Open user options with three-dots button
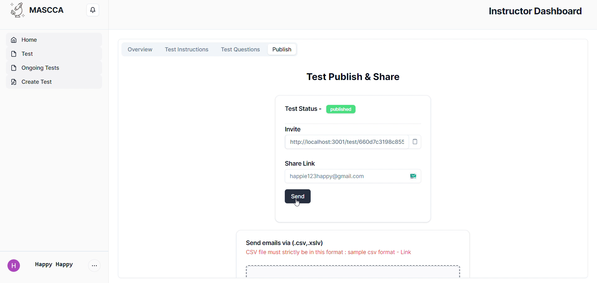Viewport: 597px width, 283px height. tap(95, 266)
